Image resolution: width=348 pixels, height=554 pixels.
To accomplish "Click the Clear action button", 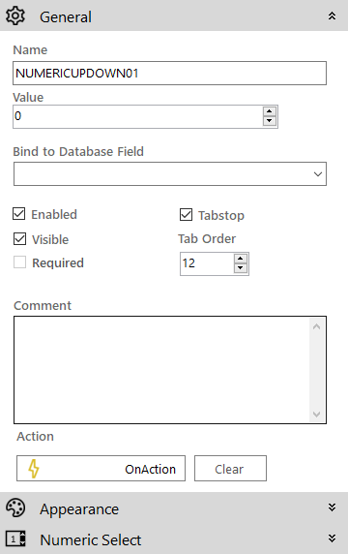I will (230, 469).
